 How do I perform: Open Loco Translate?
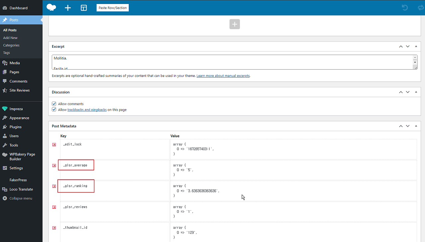click(21, 189)
